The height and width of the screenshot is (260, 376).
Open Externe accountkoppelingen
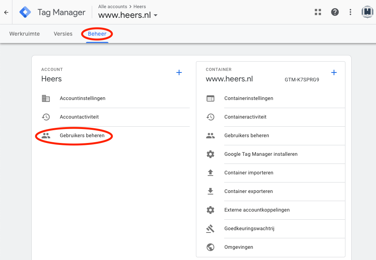[x=257, y=210]
